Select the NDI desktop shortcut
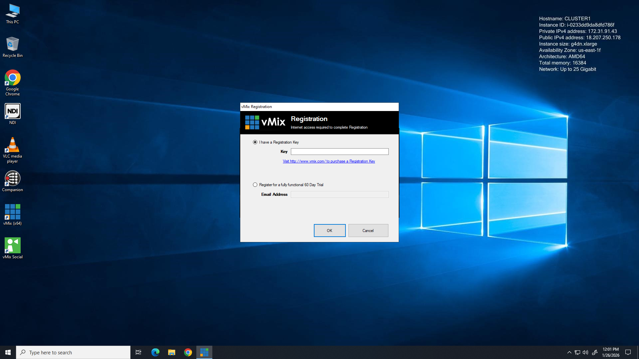639x359 pixels. coord(13,114)
